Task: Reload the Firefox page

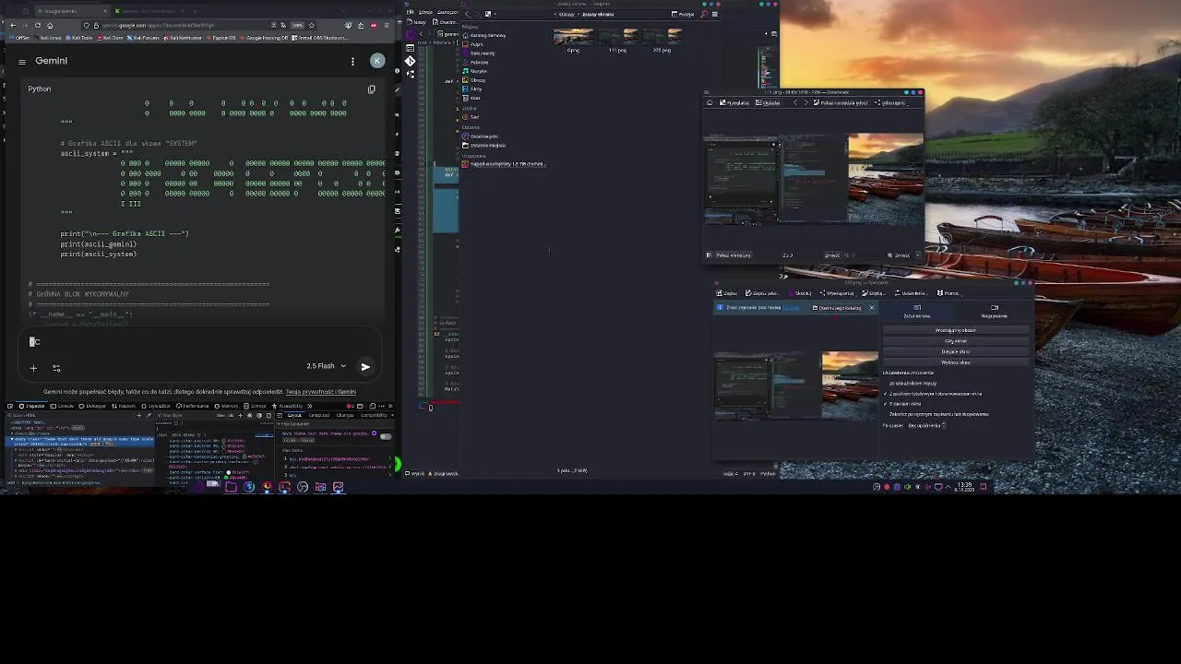Action: click(x=38, y=26)
